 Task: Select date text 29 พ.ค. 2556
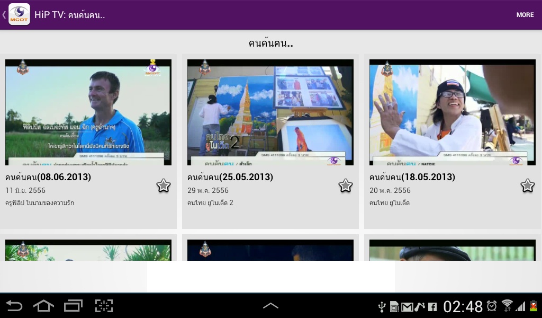[207, 190]
